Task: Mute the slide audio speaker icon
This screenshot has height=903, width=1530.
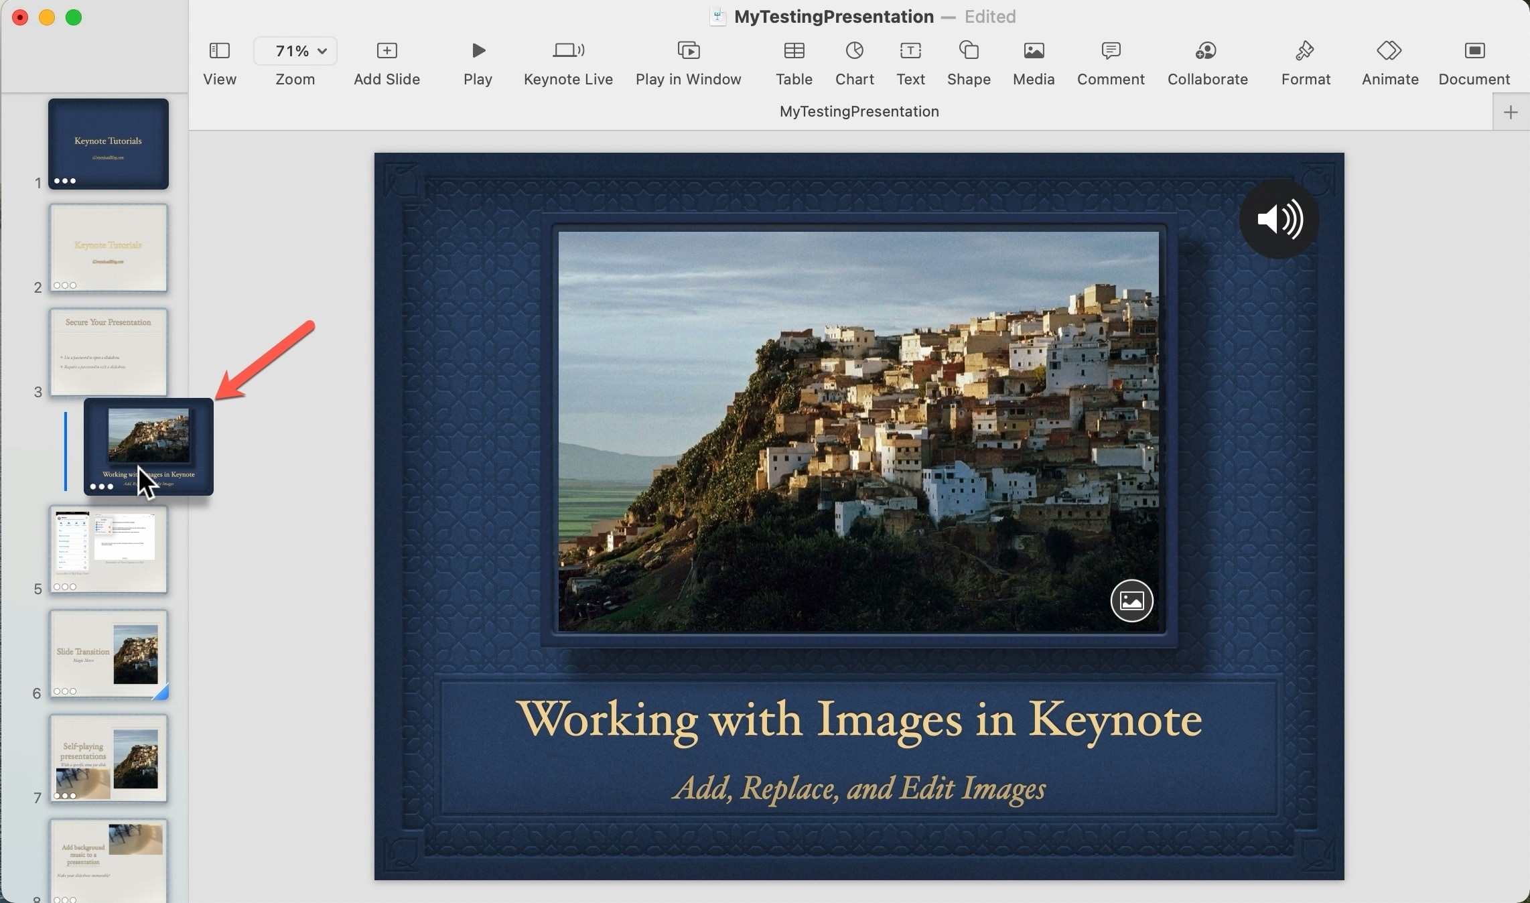Action: pos(1278,220)
